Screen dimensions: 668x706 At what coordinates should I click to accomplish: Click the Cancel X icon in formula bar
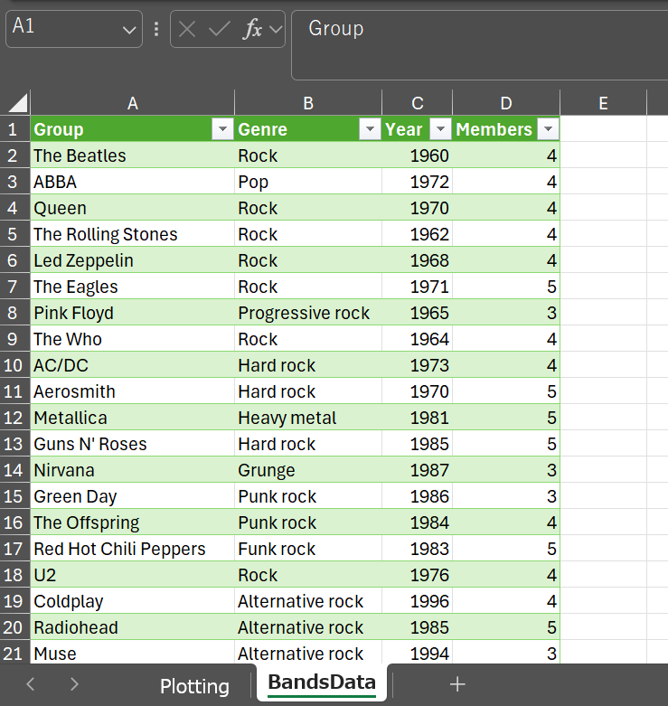[187, 30]
